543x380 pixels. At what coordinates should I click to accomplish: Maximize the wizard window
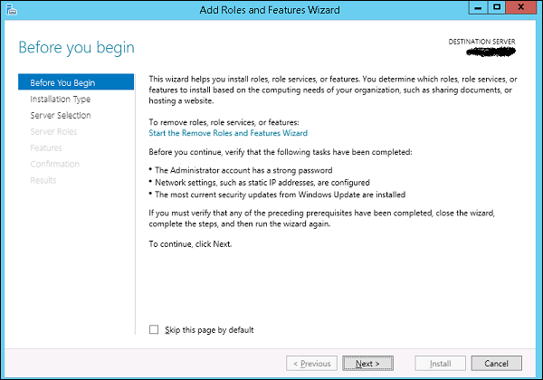click(x=497, y=9)
